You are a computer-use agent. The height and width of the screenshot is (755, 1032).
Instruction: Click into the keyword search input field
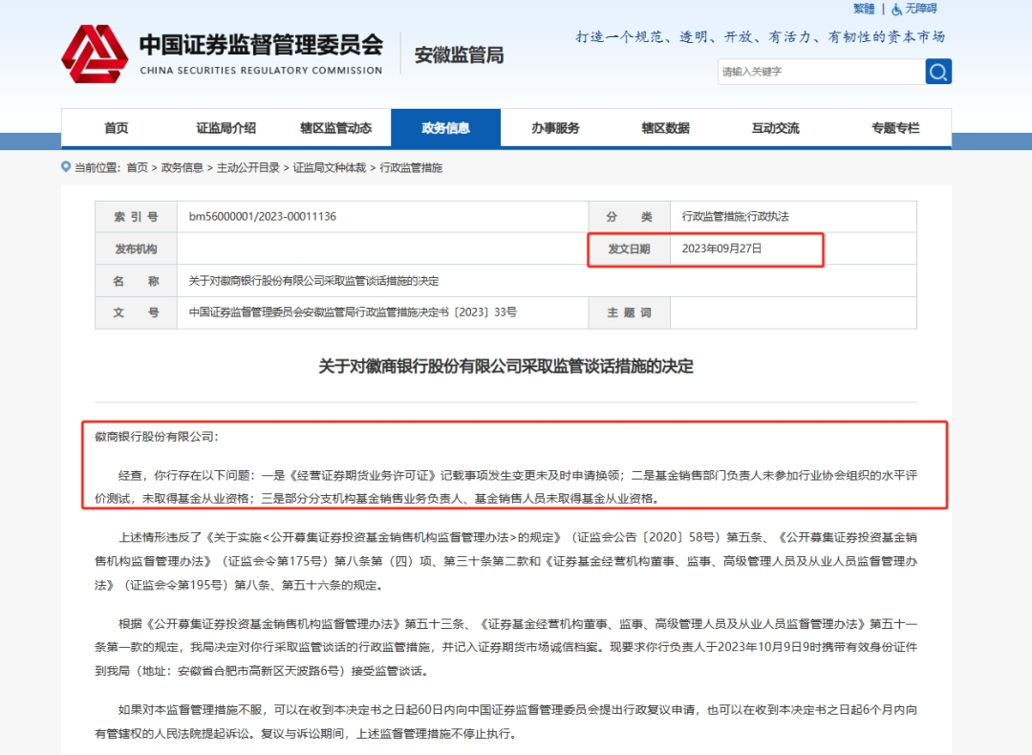(821, 71)
